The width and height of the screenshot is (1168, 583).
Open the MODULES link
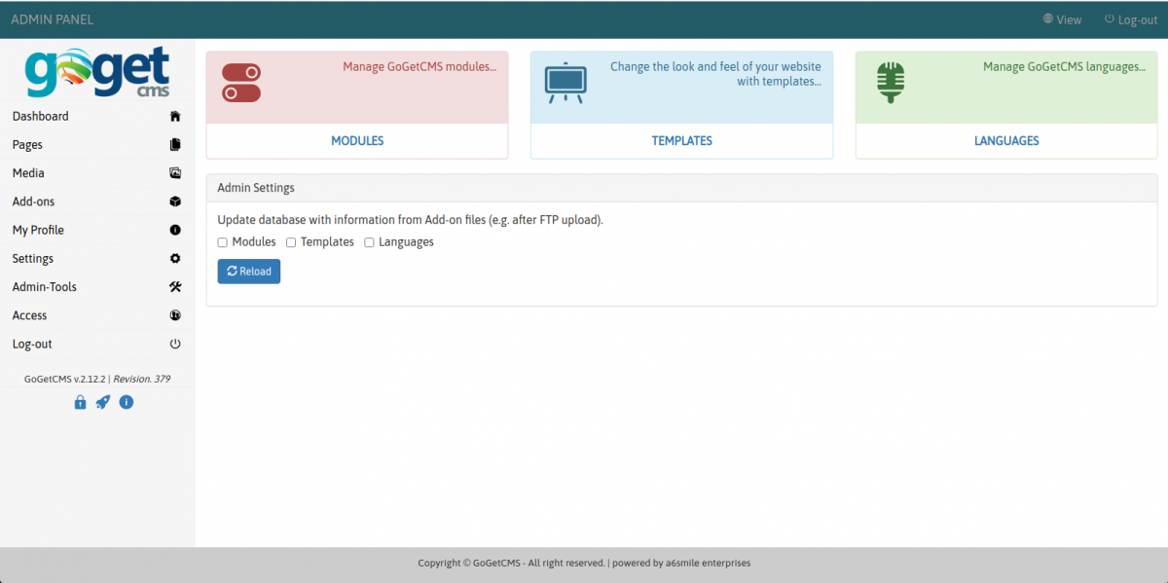tap(357, 141)
